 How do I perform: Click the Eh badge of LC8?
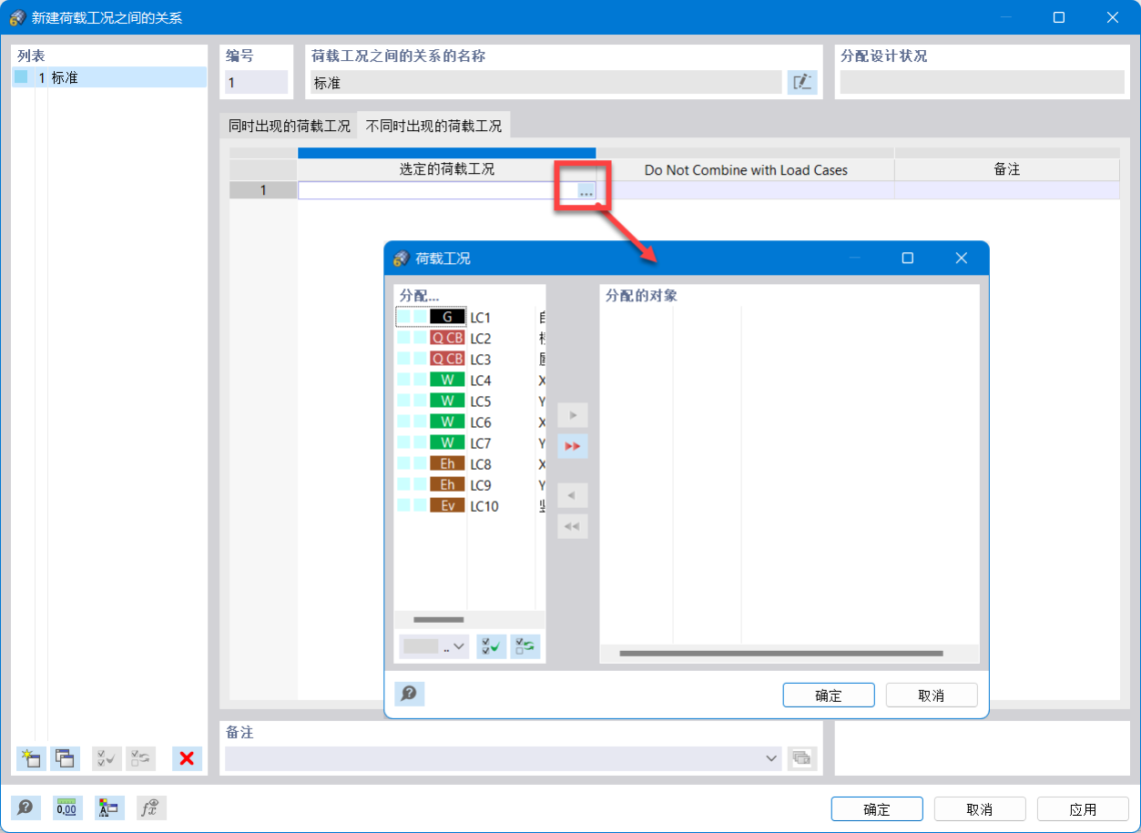(447, 464)
